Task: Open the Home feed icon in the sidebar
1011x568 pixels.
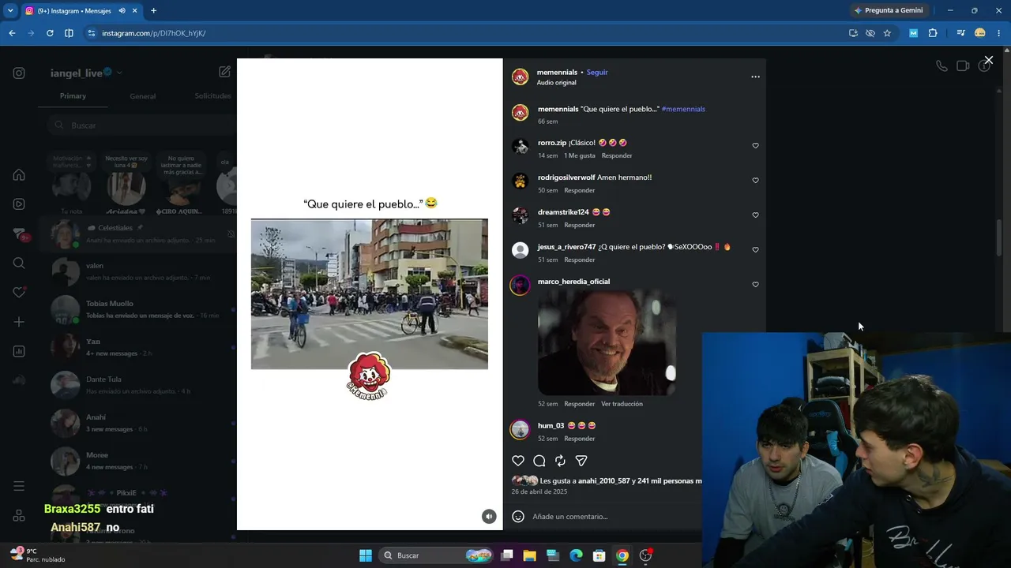Action: 19,175
